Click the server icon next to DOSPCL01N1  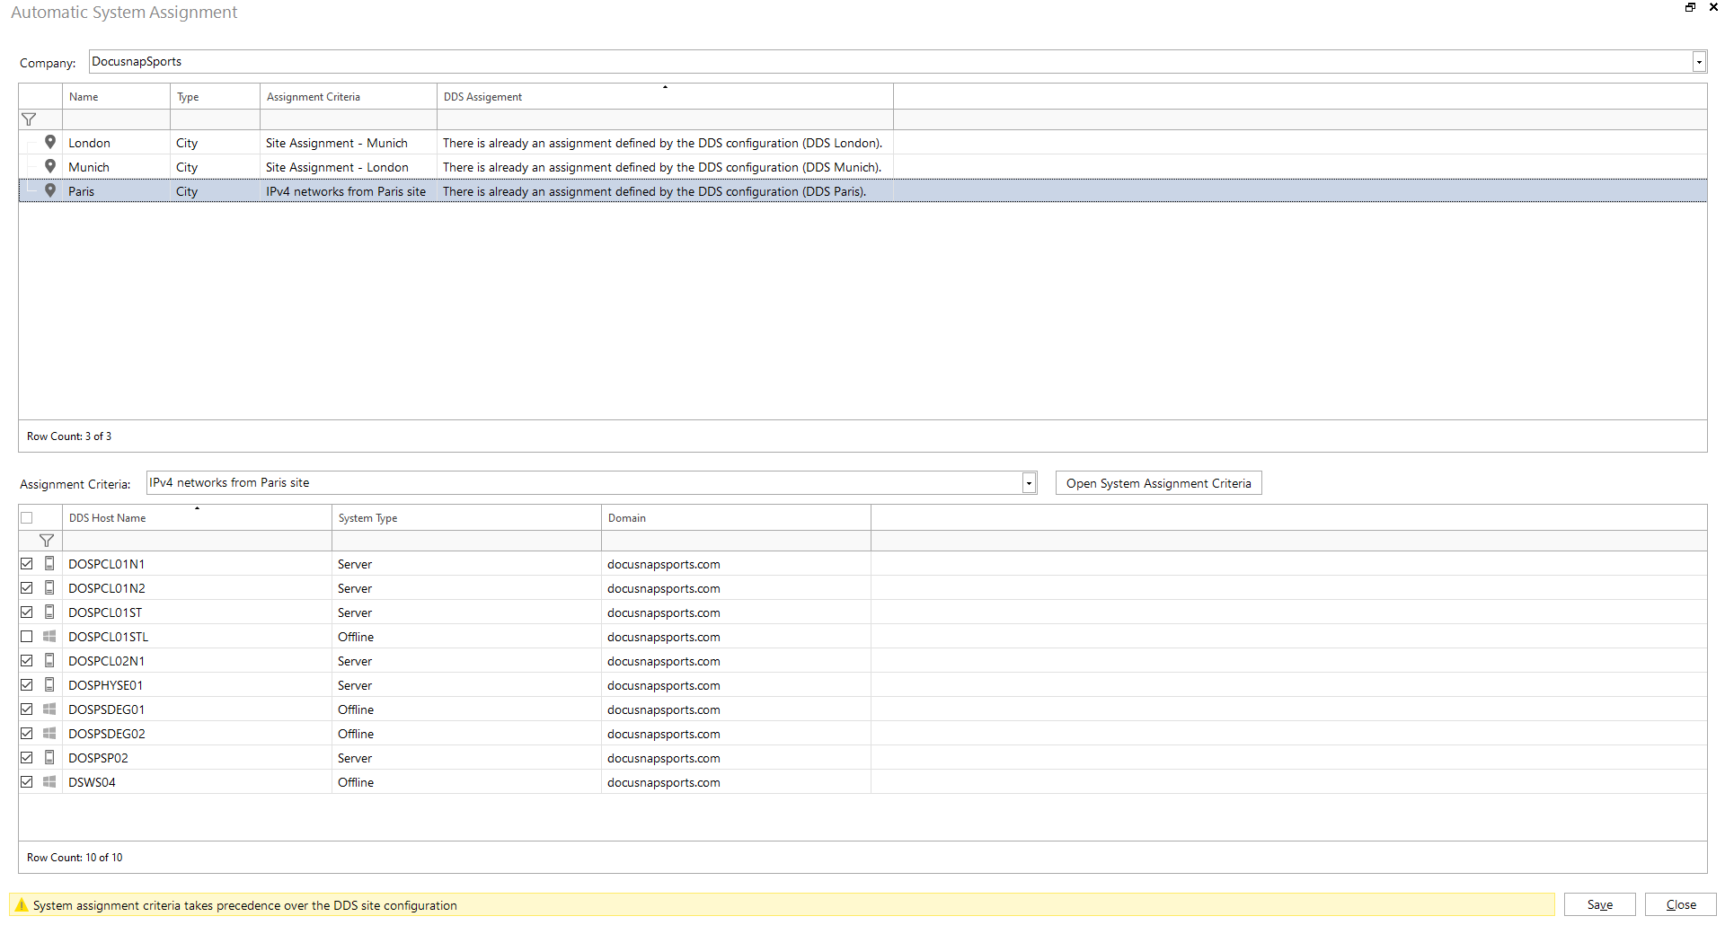49,563
